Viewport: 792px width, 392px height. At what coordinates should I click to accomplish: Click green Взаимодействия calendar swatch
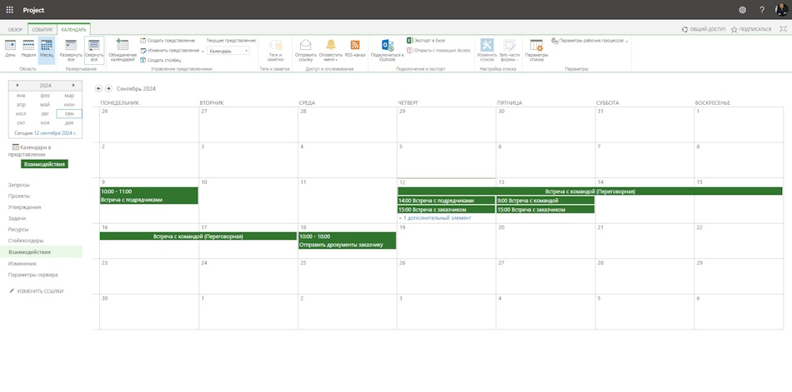(x=44, y=164)
